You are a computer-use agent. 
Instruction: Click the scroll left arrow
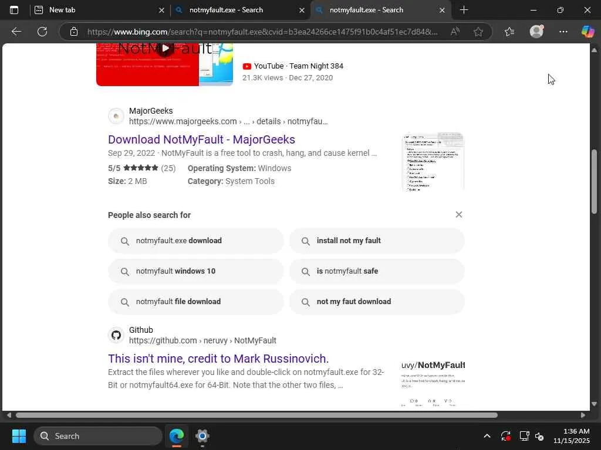(9, 415)
